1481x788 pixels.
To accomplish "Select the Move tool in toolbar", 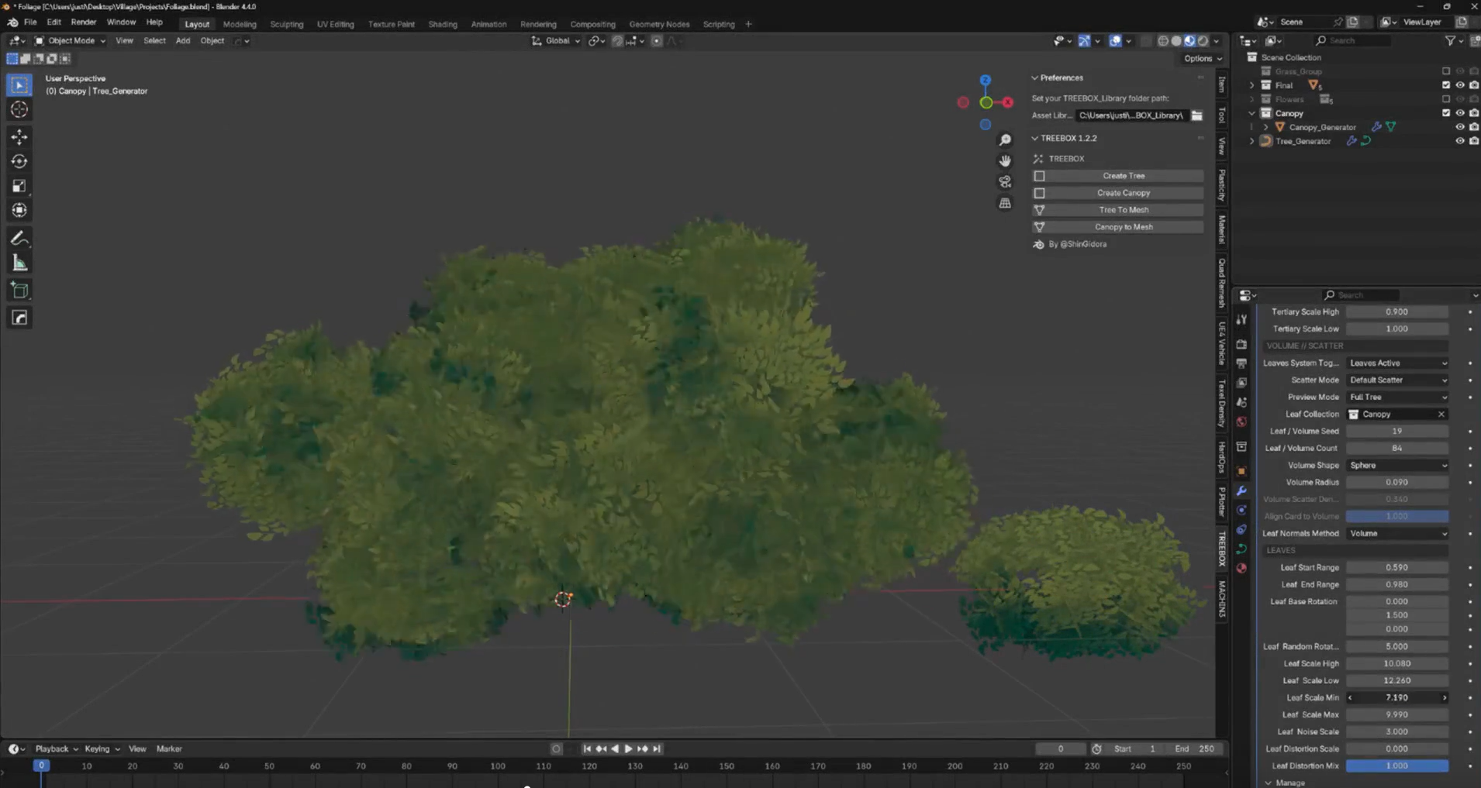I will point(19,137).
